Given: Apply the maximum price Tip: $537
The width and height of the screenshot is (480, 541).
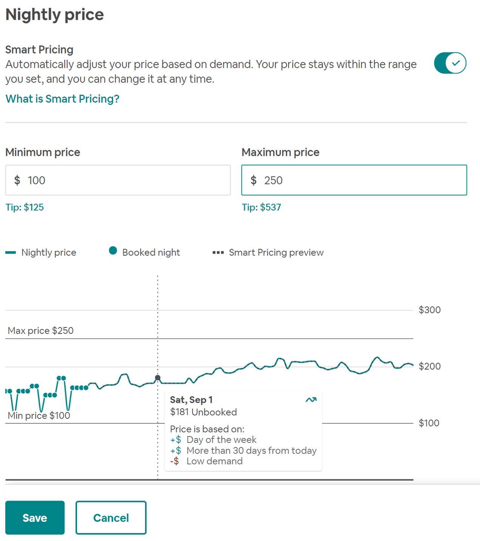Looking at the screenshot, I should [x=261, y=207].
